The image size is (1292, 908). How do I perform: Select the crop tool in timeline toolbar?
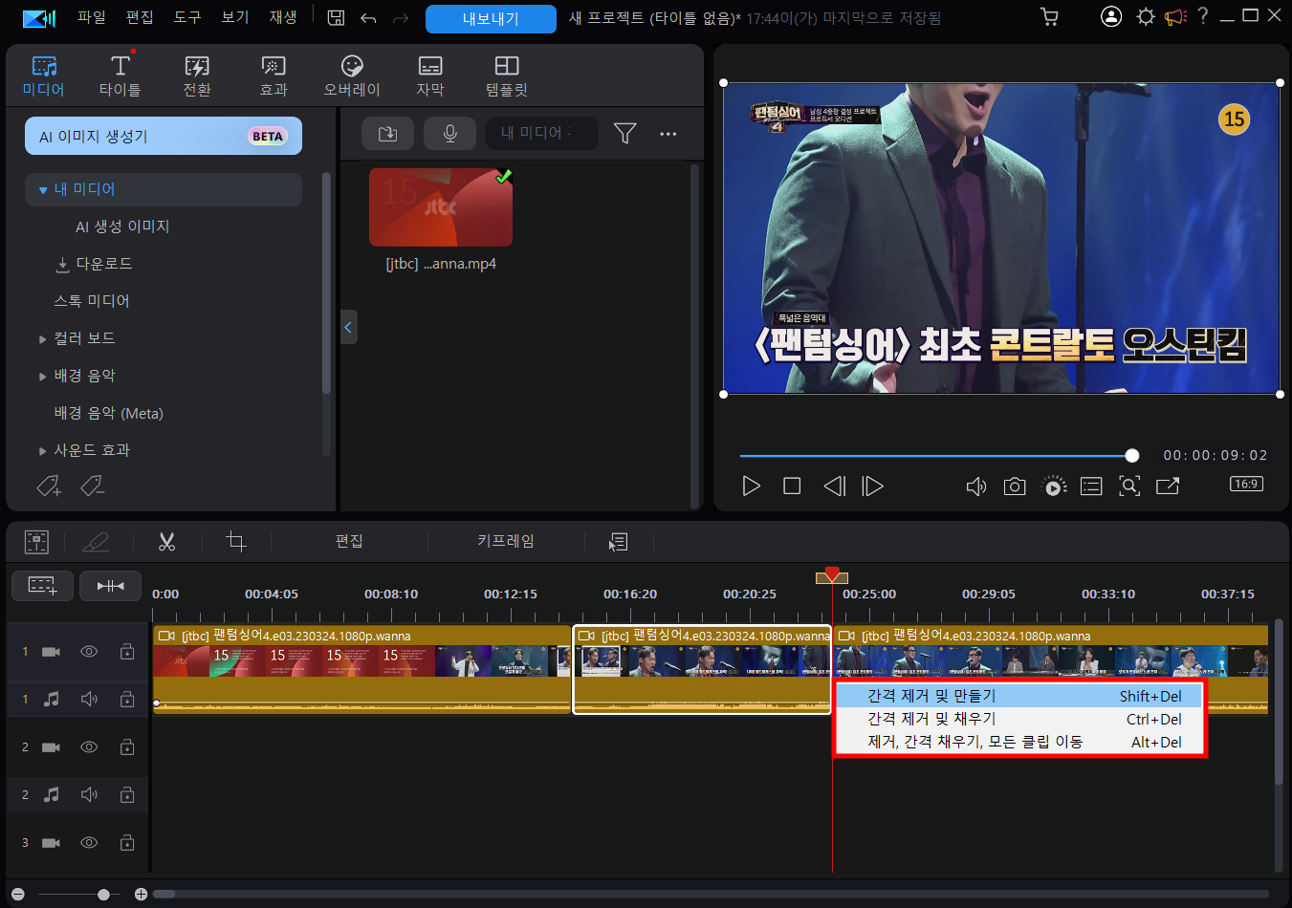[x=235, y=542]
